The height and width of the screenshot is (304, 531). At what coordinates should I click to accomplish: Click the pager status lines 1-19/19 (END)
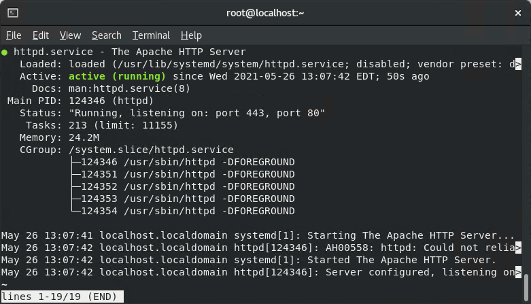(61, 297)
